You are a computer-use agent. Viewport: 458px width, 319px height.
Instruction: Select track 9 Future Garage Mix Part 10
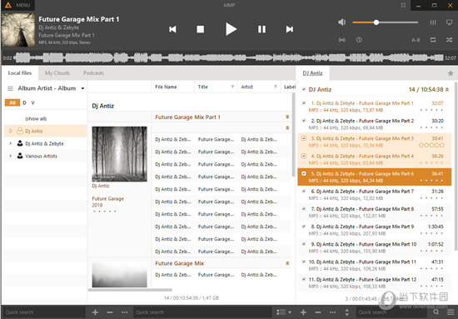375,247
